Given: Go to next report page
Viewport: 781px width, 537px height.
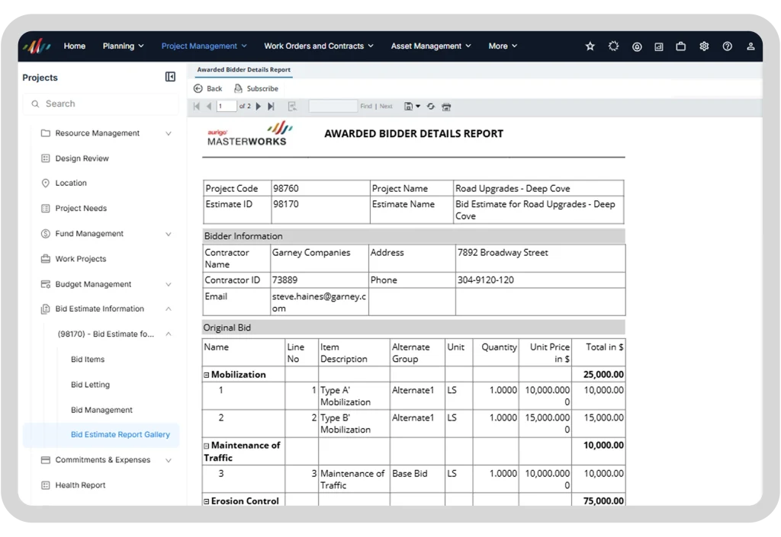Looking at the screenshot, I should pyautogui.click(x=258, y=107).
